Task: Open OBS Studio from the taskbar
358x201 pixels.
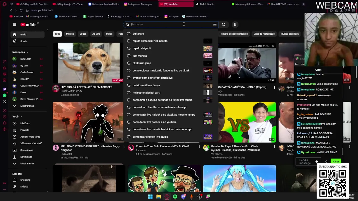Action: (200, 197)
